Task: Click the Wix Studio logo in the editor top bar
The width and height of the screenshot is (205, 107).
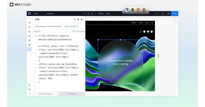Action: point(29,14)
